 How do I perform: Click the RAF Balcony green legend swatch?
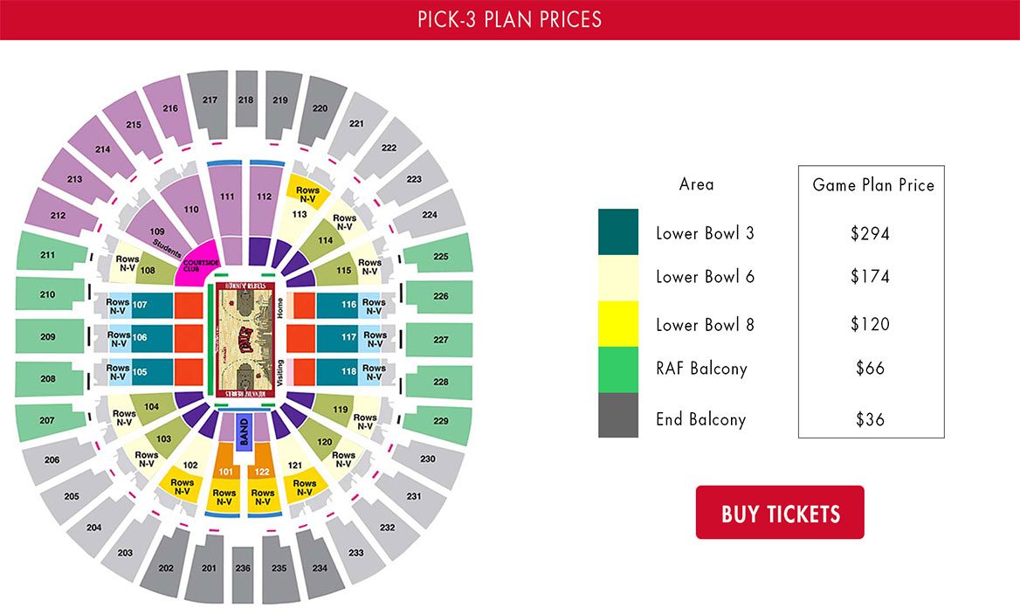pyautogui.click(x=618, y=369)
